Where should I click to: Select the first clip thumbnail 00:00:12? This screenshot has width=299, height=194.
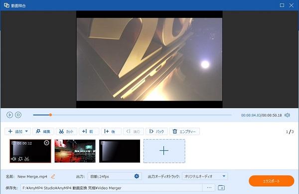[30, 151]
